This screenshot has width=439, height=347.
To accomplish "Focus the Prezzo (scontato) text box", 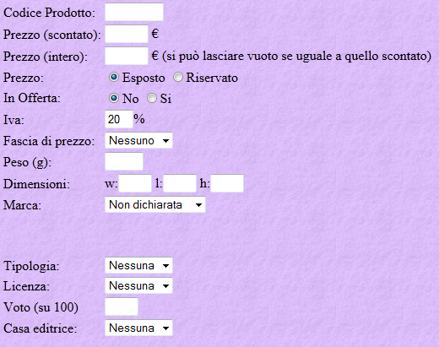I will tap(127, 34).
